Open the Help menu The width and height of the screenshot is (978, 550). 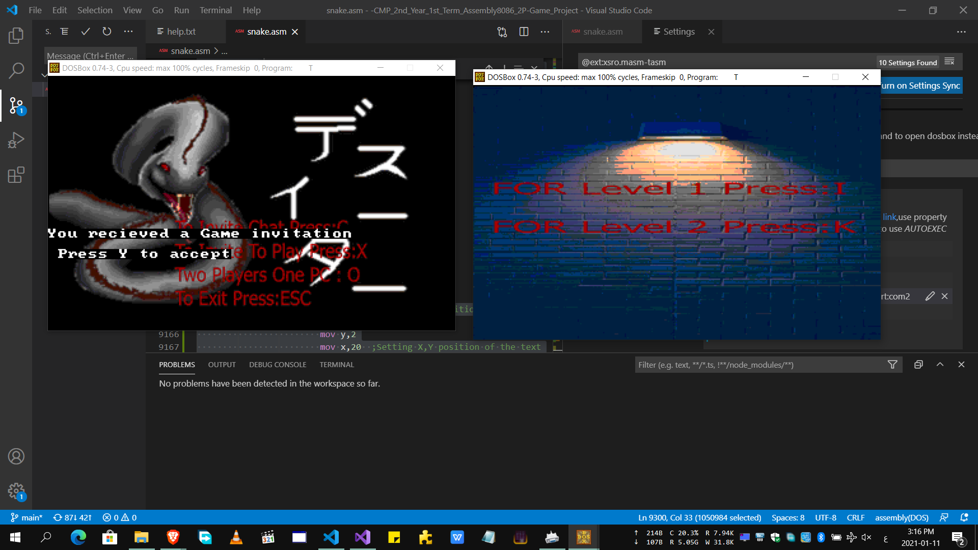pos(252,10)
